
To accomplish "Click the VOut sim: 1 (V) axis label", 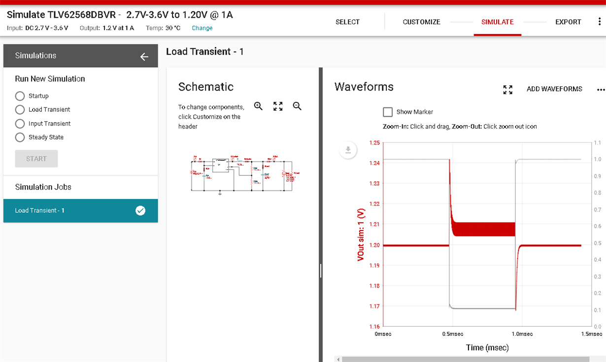I will click(x=361, y=235).
